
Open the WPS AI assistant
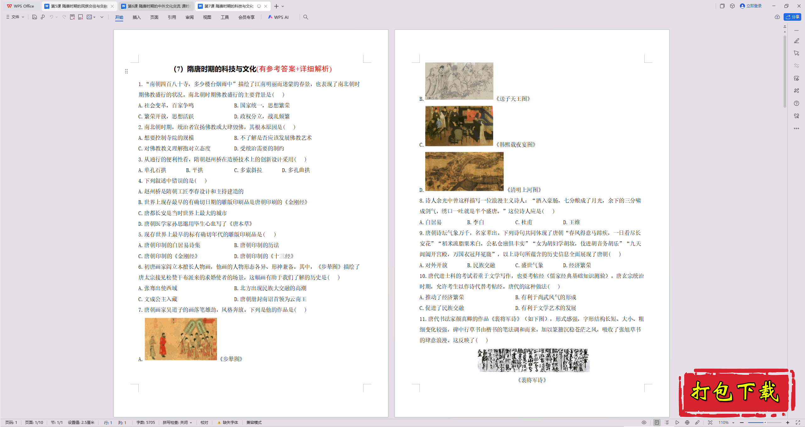pyautogui.click(x=278, y=17)
